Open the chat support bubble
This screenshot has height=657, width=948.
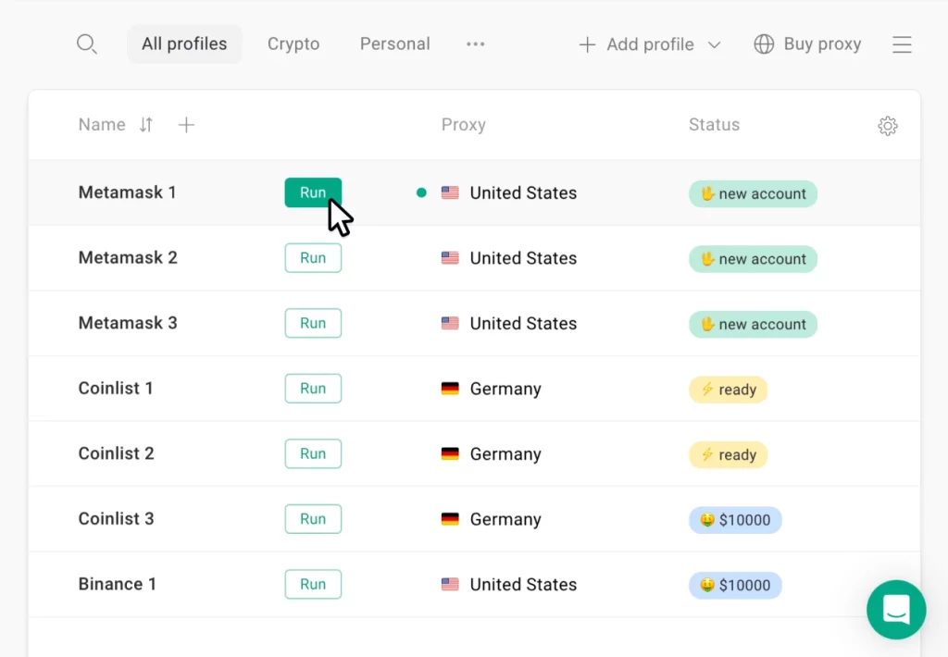896,609
